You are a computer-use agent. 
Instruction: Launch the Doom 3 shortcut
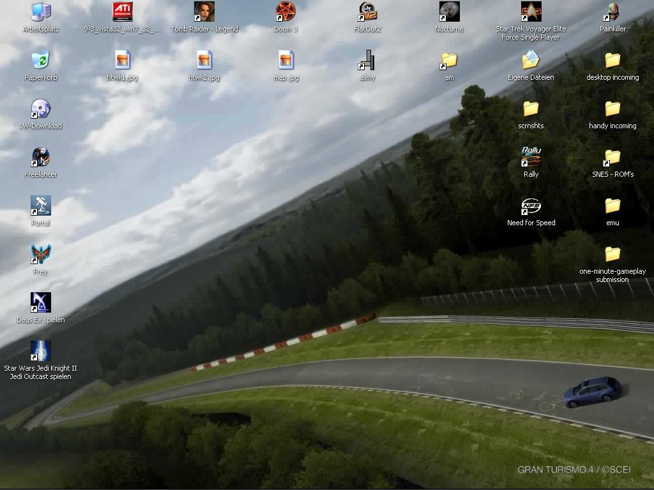pyautogui.click(x=285, y=11)
